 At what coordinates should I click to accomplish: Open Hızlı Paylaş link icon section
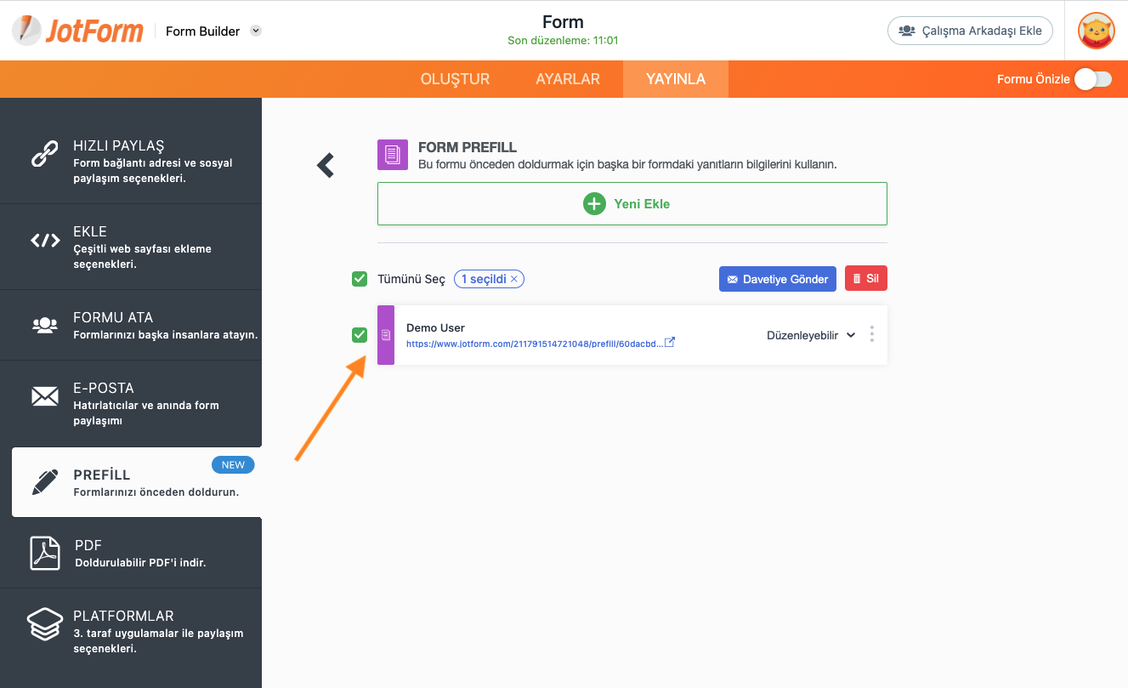point(44,154)
